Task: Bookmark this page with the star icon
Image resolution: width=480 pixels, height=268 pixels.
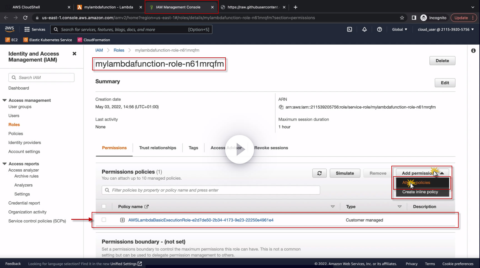Action: pyautogui.click(x=402, y=18)
